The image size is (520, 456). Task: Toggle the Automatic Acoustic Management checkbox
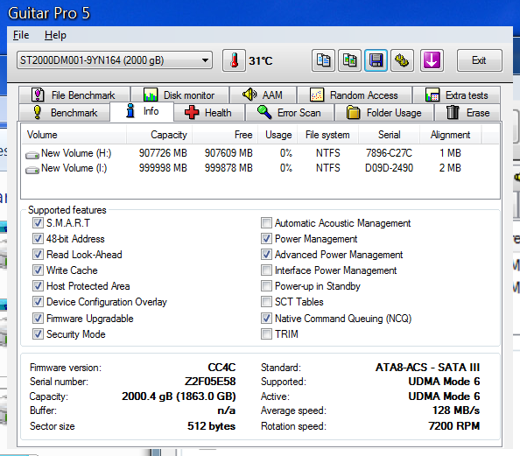[x=266, y=222]
